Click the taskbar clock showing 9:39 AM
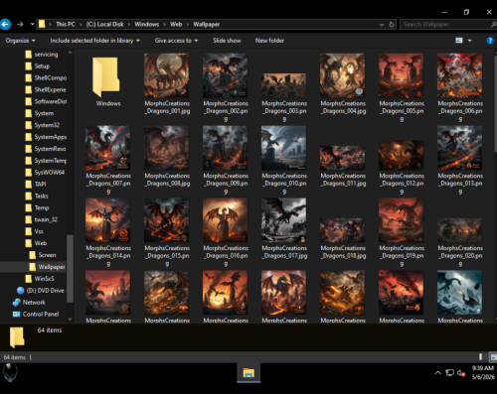This screenshot has height=394, width=497. (x=483, y=372)
